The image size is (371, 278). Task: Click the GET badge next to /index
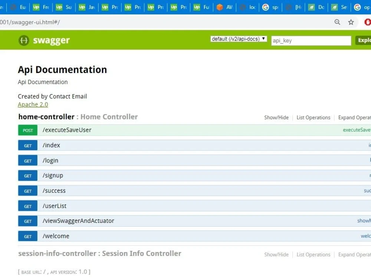27,145
